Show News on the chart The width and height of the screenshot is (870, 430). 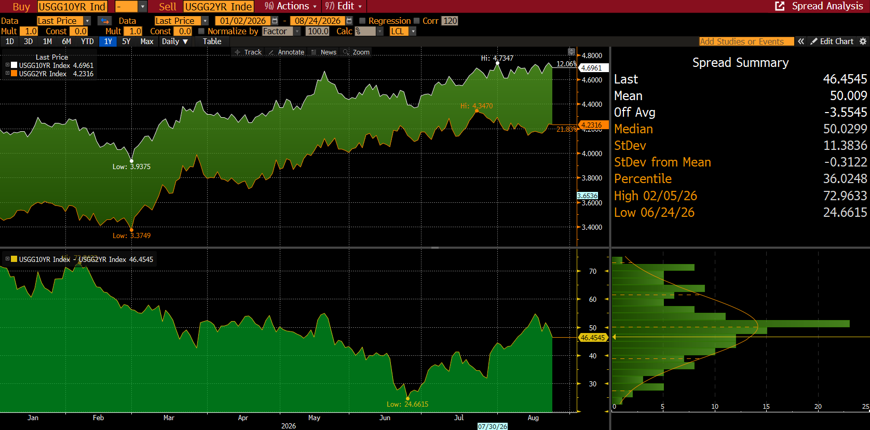[x=324, y=52]
